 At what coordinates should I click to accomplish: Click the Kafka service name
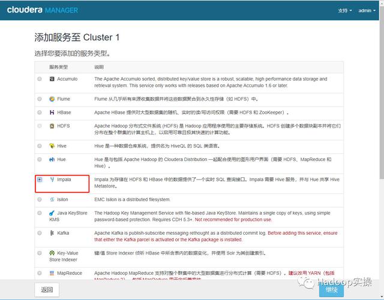(63, 233)
